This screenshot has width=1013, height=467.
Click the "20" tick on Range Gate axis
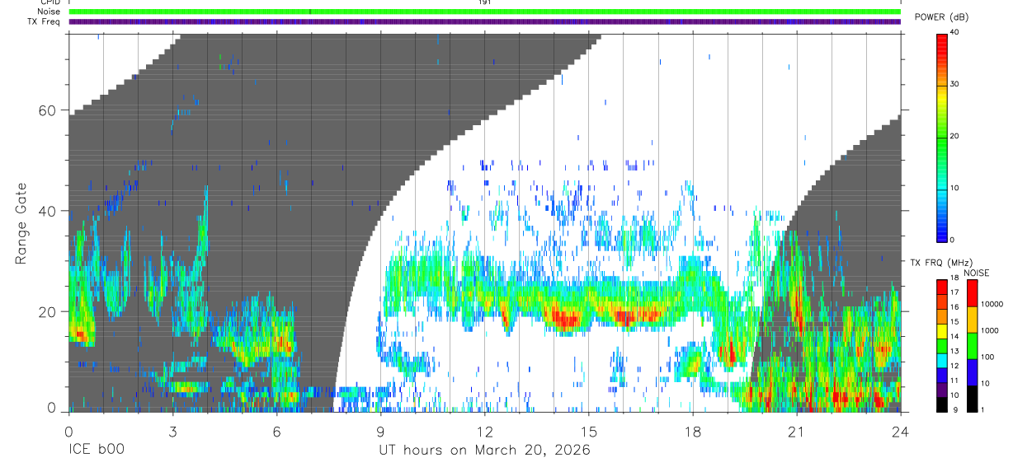click(48, 312)
